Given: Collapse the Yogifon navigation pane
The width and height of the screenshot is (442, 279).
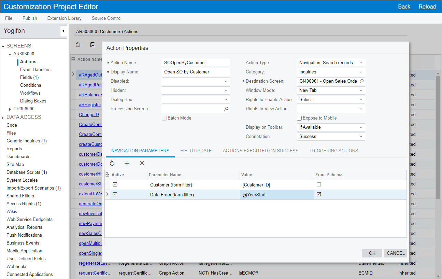Looking at the screenshot, I should [63, 31].
